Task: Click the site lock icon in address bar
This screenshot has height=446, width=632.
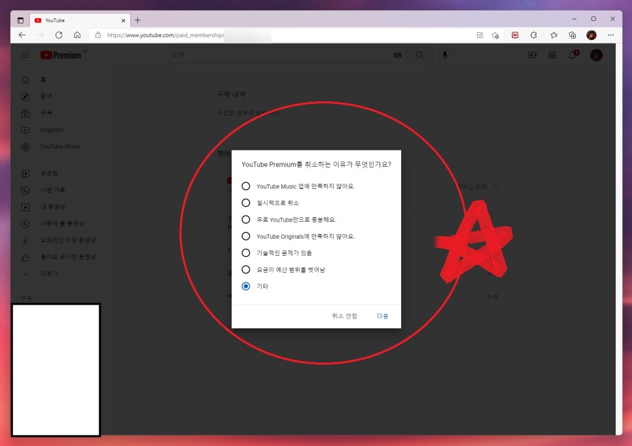Action: coord(98,35)
